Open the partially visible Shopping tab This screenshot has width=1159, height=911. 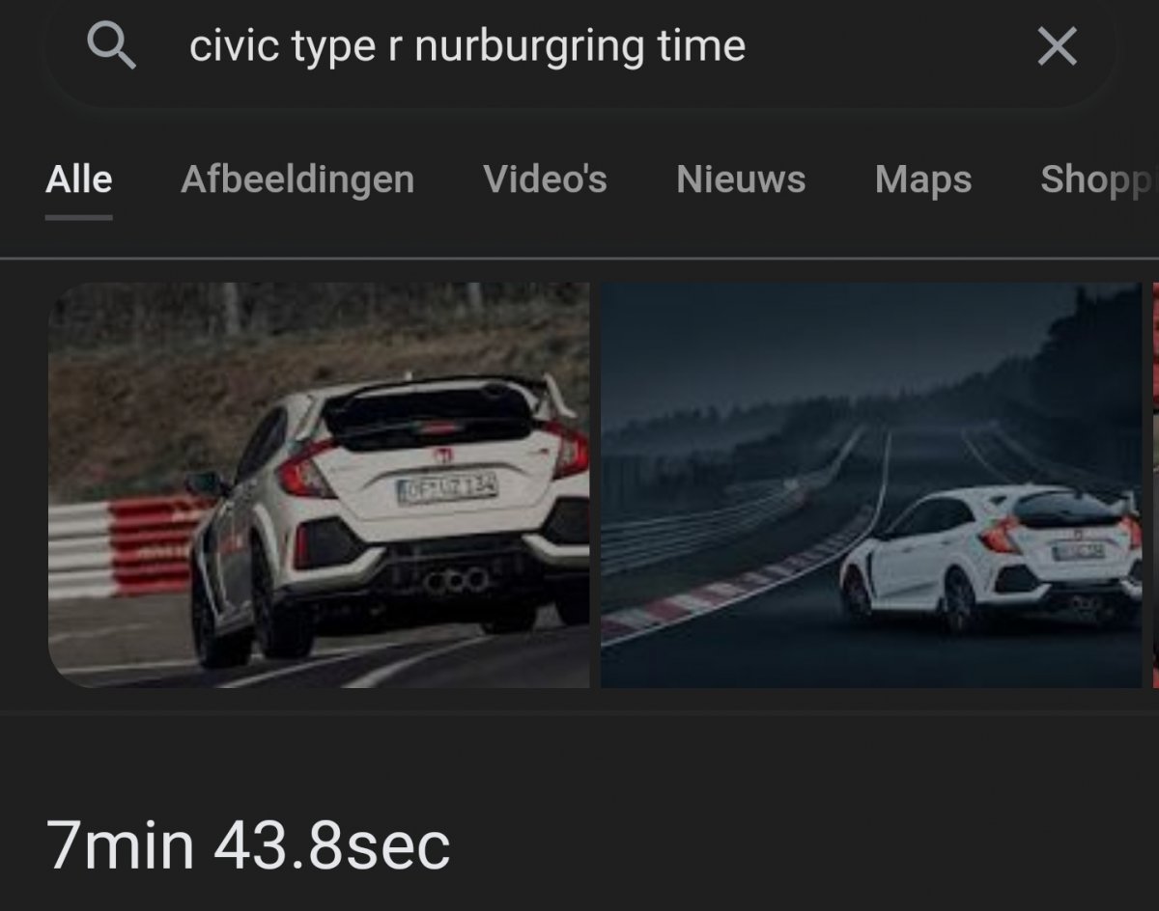pyautogui.click(x=1099, y=180)
